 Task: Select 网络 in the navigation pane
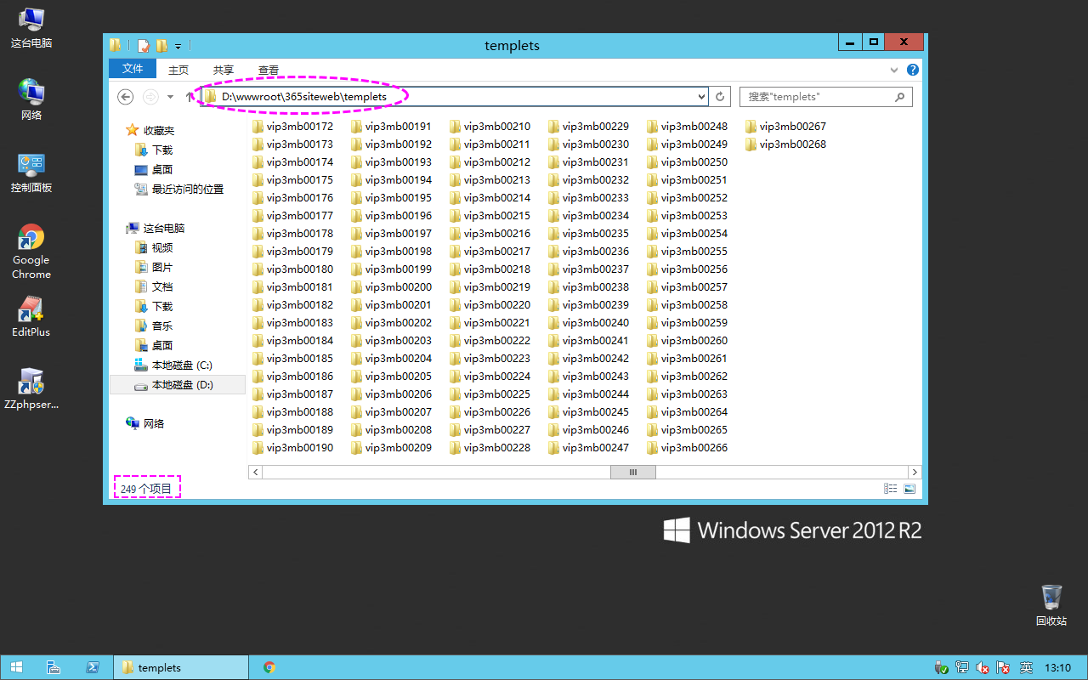(x=144, y=423)
